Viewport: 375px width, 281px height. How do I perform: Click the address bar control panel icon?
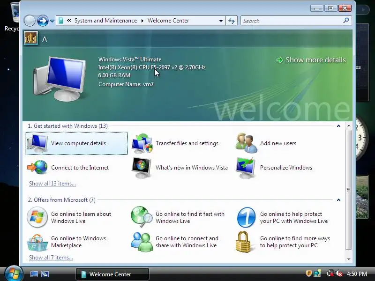(x=61, y=21)
